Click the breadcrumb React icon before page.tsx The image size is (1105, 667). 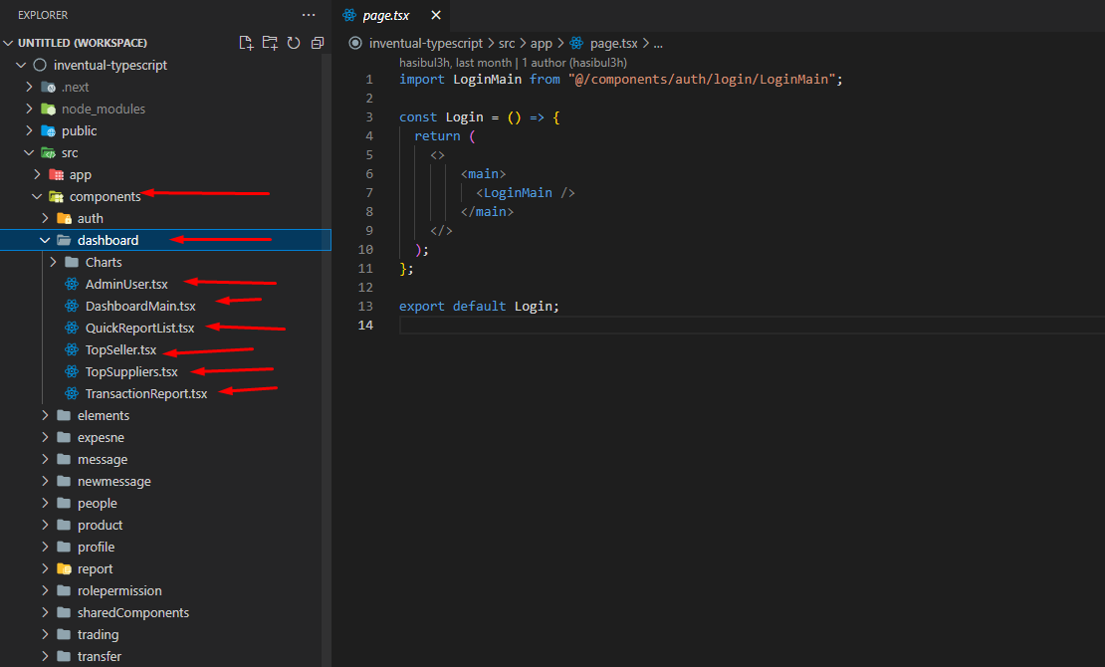pos(576,43)
